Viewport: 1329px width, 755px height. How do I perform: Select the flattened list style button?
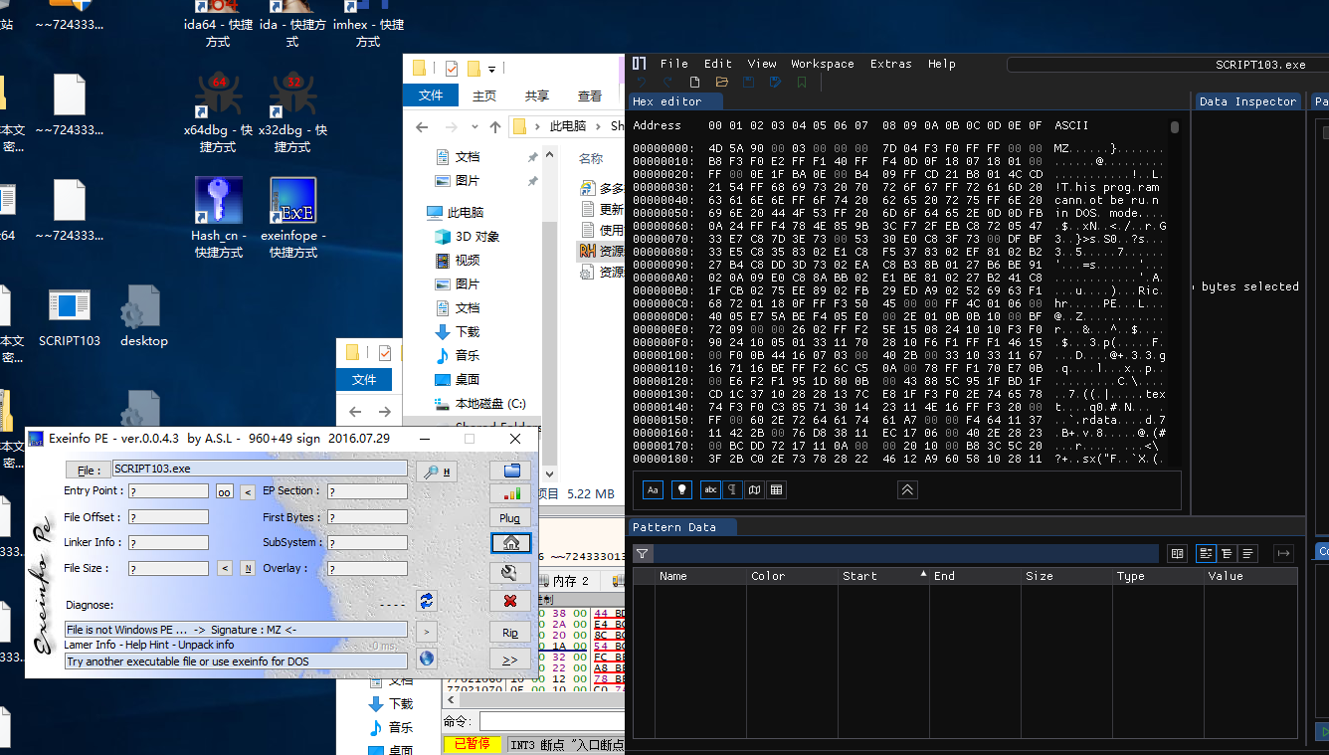pos(1247,554)
